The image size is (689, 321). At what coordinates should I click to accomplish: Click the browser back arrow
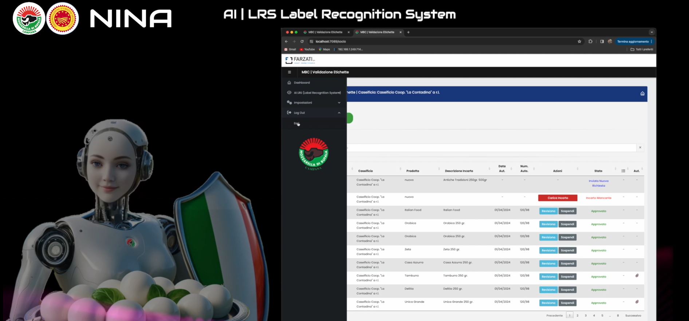click(x=287, y=41)
